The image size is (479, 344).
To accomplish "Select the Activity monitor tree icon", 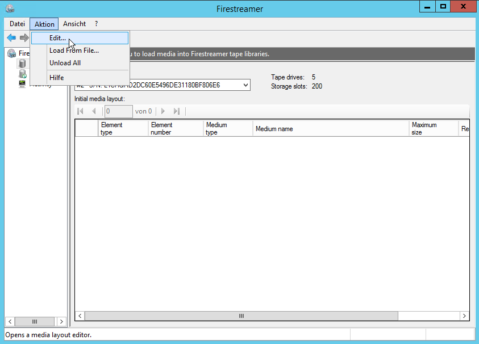I will [23, 84].
